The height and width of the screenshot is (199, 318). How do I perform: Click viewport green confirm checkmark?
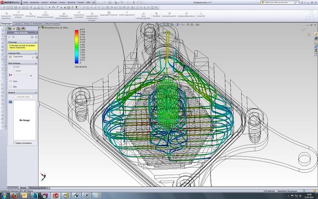coord(303,30)
